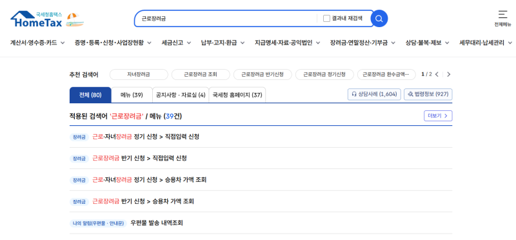Open 근로·자녀장려금 정기 신청 > 승용차 가액 조회
Image resolution: width=516 pixels, height=240 pixels.
[150, 180]
